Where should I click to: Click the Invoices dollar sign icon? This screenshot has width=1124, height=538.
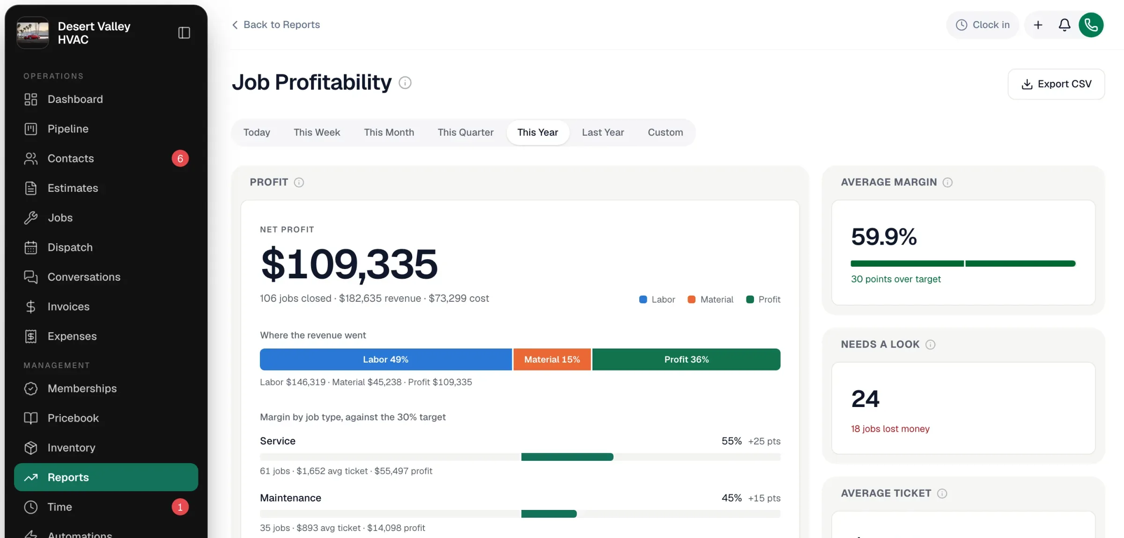coord(30,306)
